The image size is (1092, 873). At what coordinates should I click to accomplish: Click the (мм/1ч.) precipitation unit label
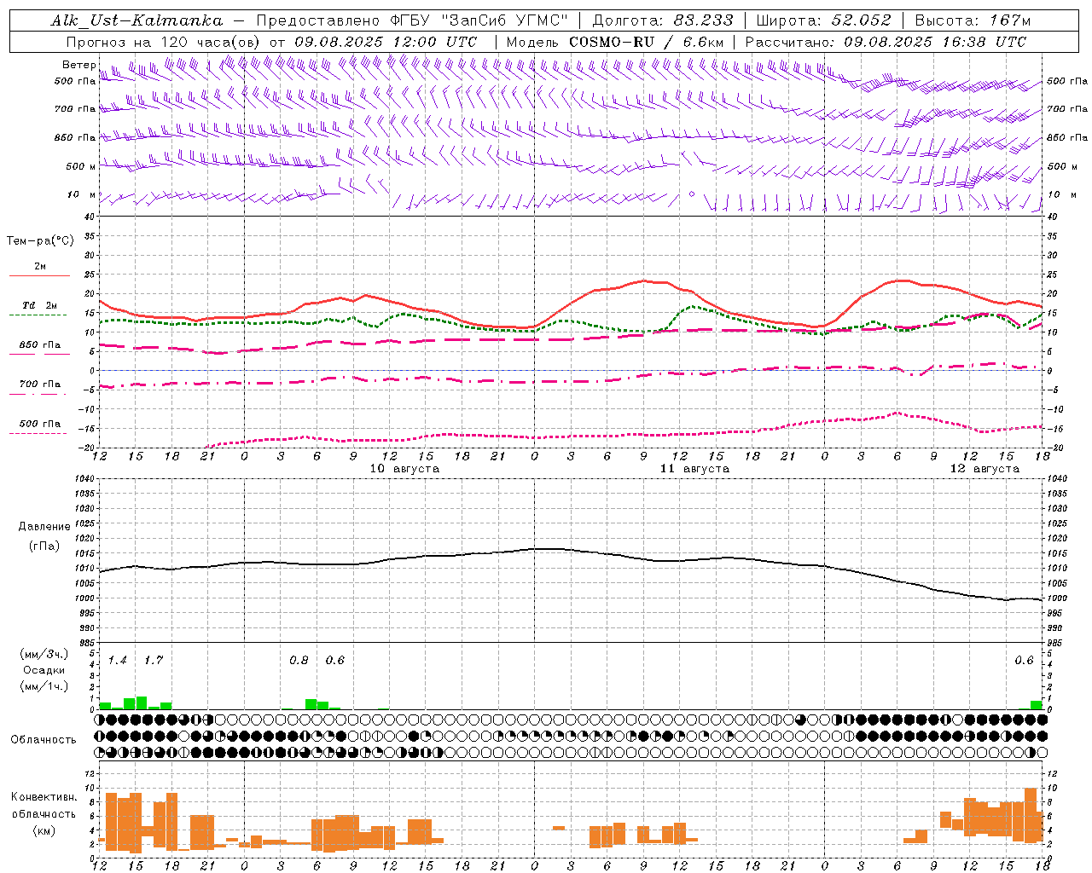(x=44, y=686)
